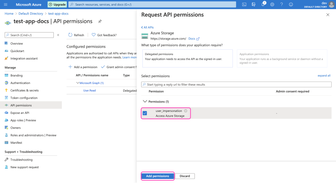Open Certificates & secrets menu item
The image size is (336, 184).
25,90
